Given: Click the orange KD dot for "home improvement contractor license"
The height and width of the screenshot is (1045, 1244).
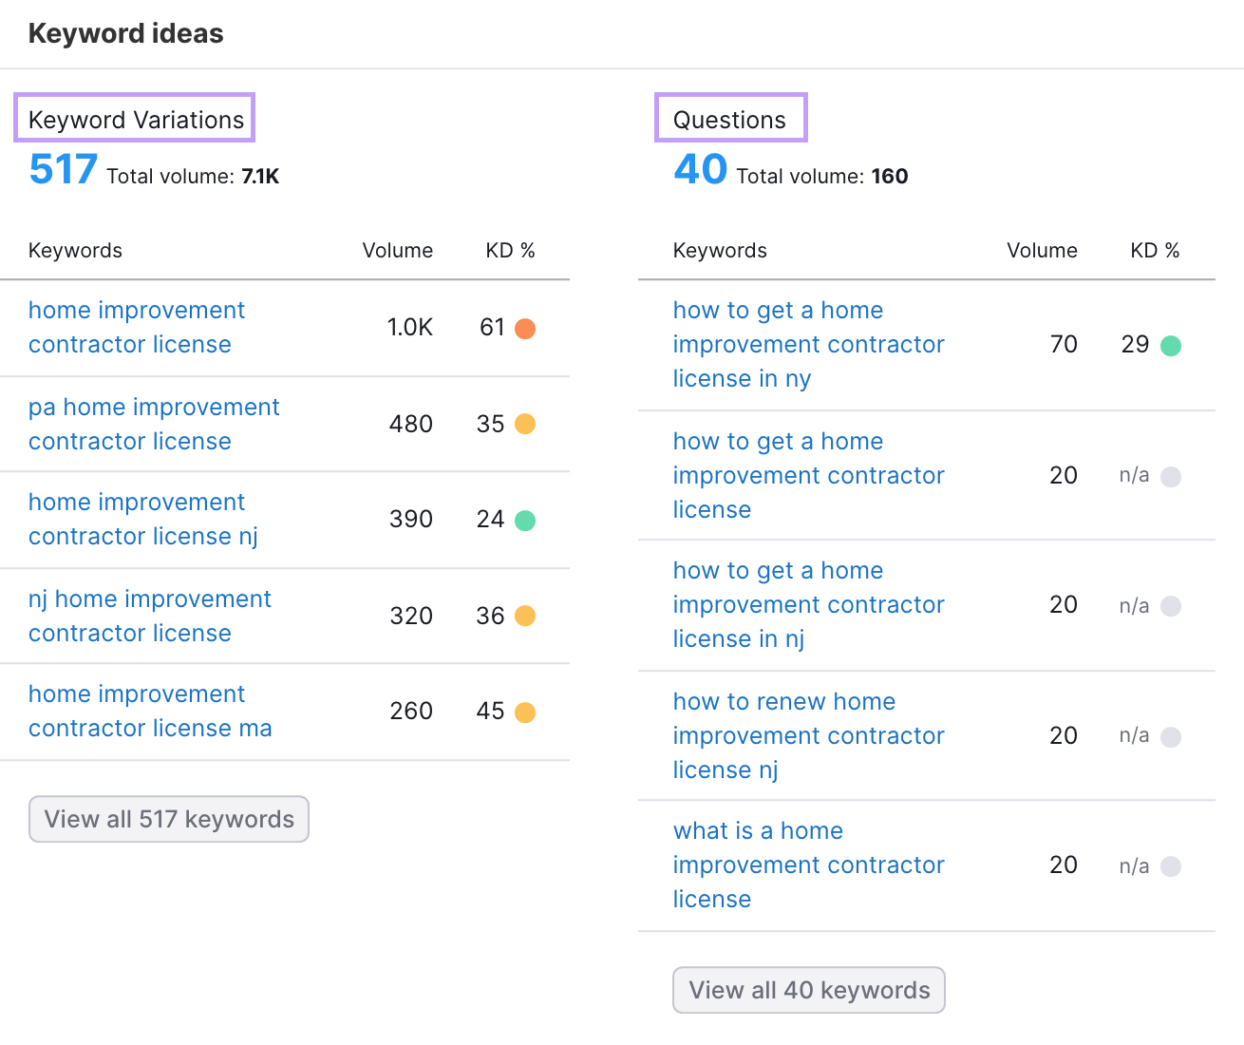Looking at the screenshot, I should [x=525, y=328].
